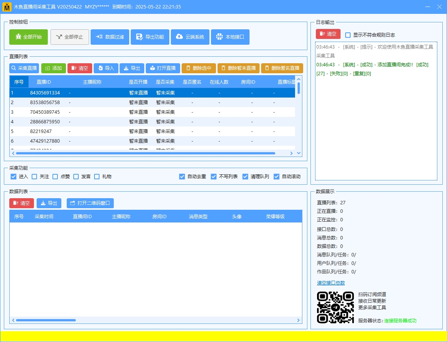
Task: Click 打开二维码窗口 to open QR window
Action: click(x=90, y=203)
